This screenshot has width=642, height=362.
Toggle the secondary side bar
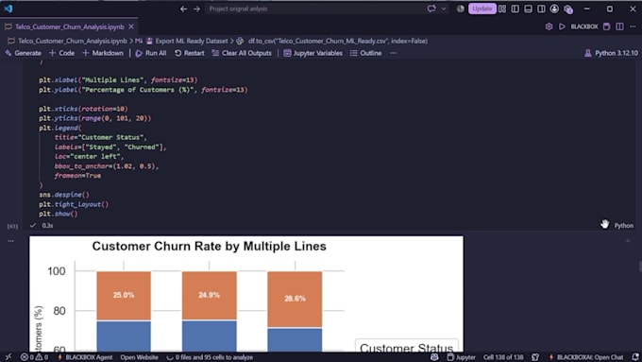click(x=541, y=9)
